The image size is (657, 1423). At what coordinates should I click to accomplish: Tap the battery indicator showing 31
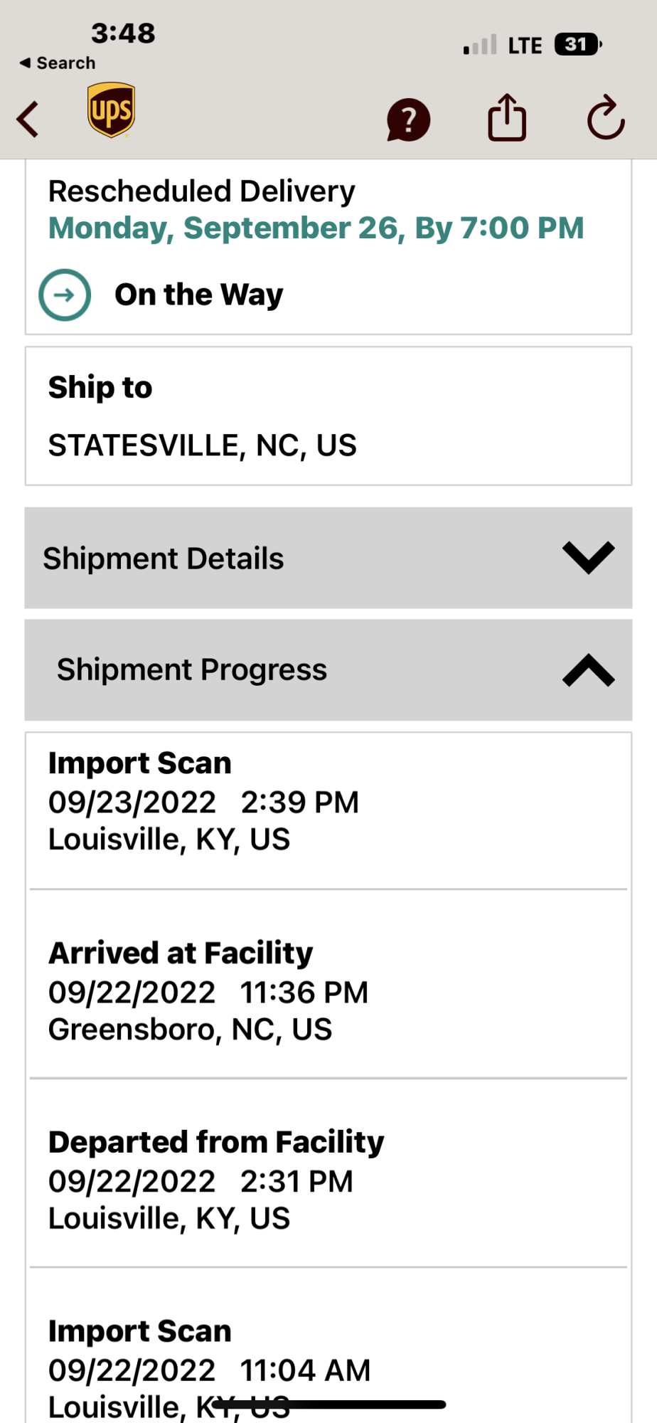pos(577,45)
